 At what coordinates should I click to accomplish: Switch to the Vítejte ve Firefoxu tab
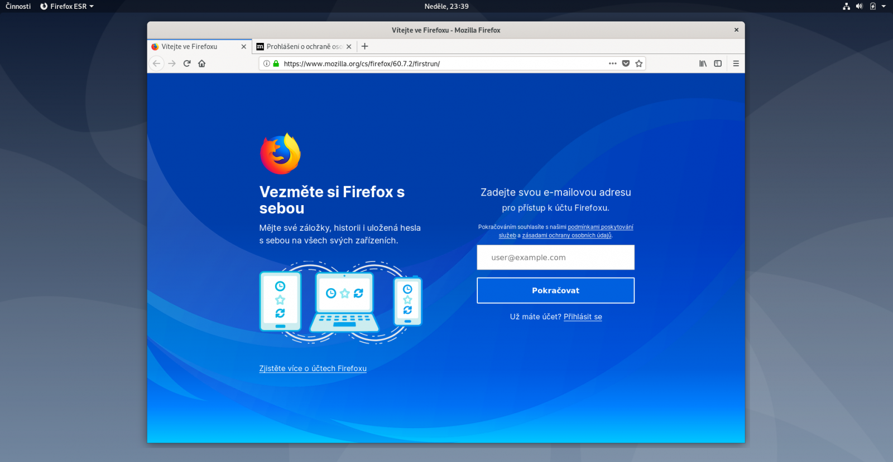pyautogui.click(x=198, y=47)
